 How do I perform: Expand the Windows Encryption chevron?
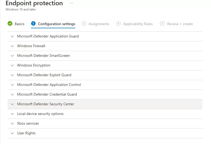point(12,65)
